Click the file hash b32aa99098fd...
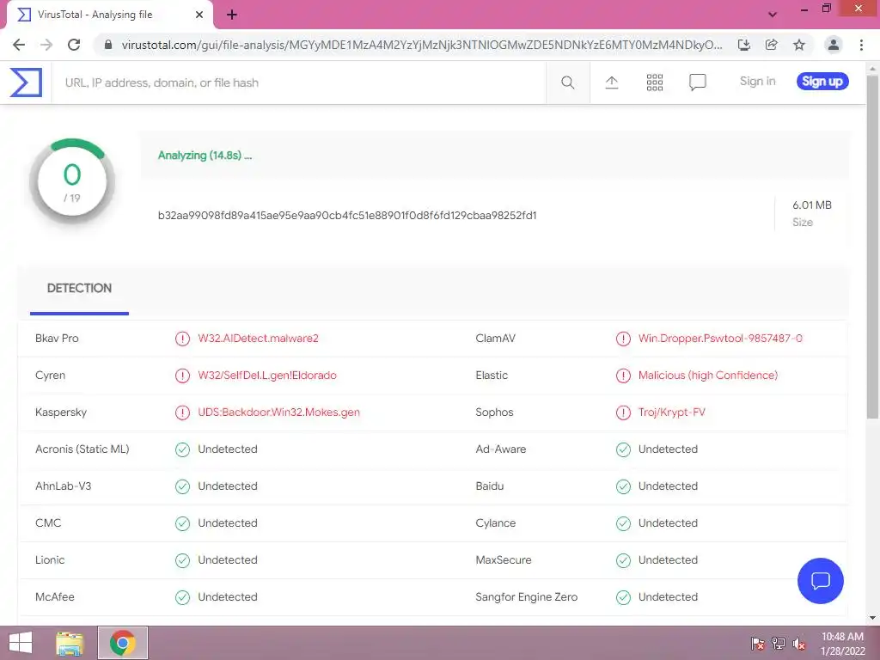 [x=347, y=216]
